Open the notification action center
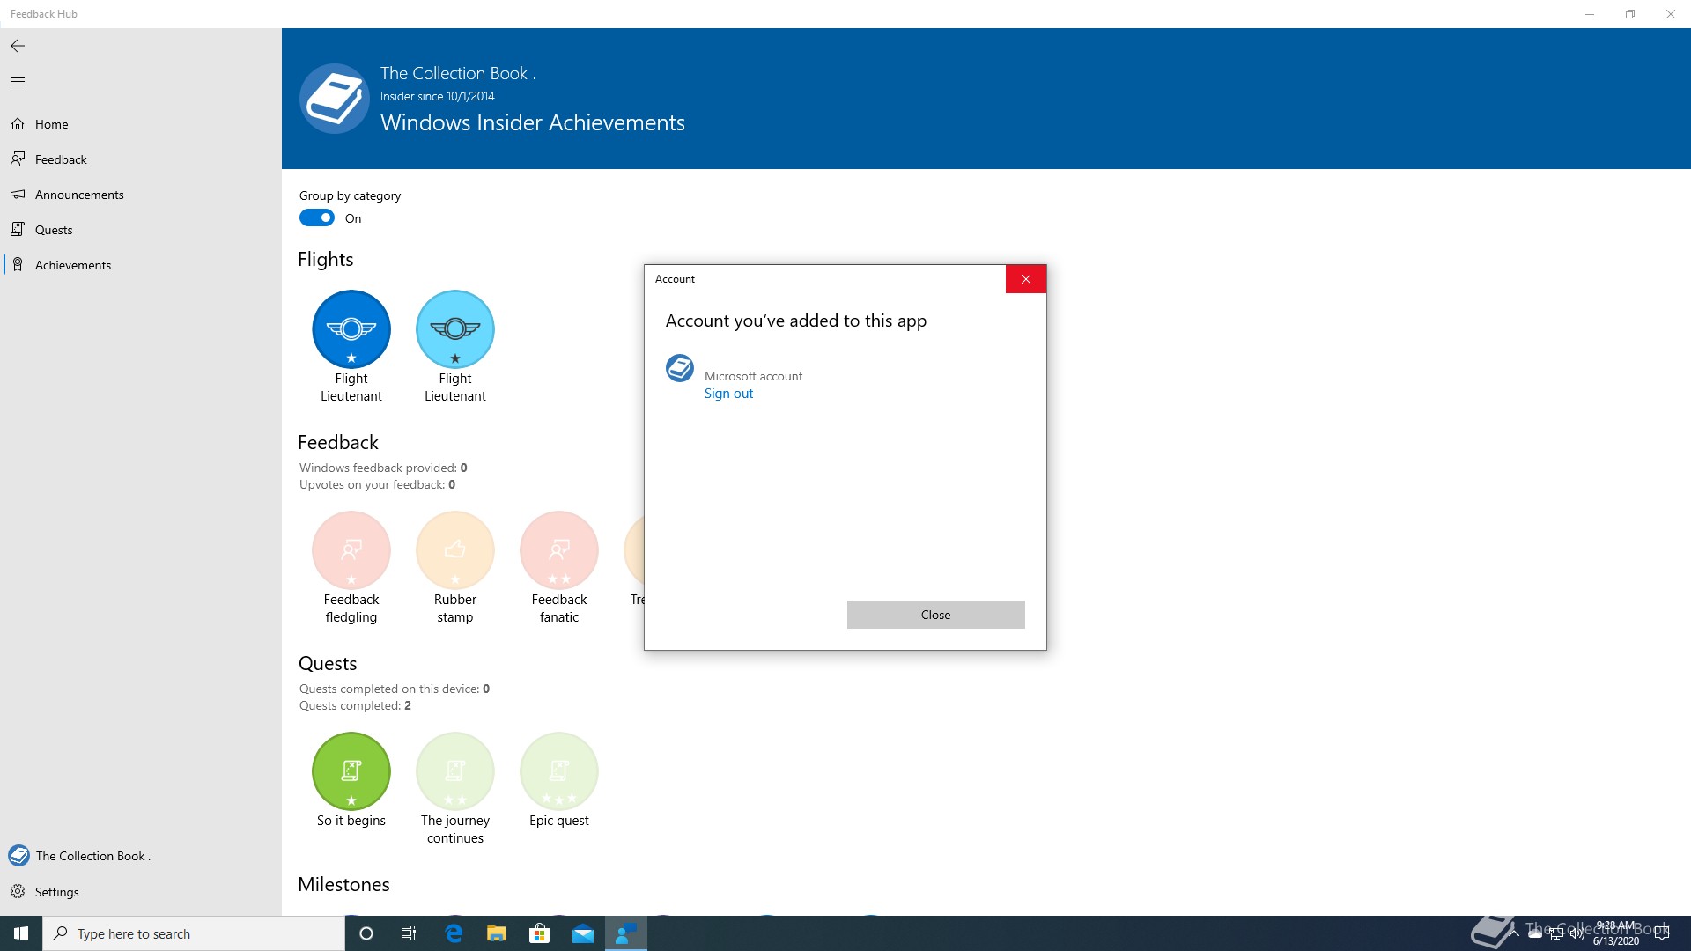The width and height of the screenshot is (1691, 951). tap(1662, 933)
